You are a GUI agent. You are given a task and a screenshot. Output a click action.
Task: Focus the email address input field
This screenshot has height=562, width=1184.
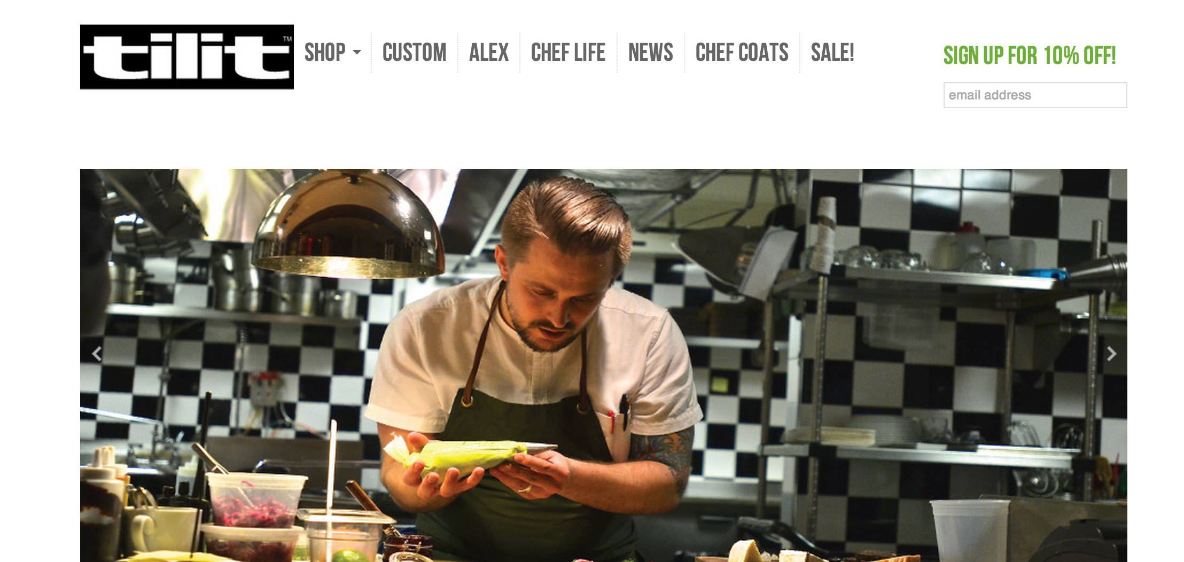click(x=1035, y=95)
